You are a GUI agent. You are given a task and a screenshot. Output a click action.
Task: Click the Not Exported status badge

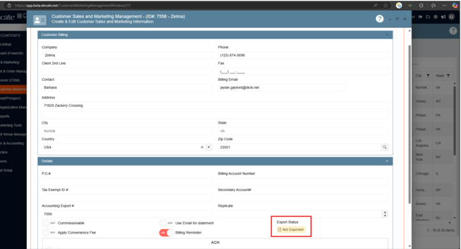[x=291, y=230]
